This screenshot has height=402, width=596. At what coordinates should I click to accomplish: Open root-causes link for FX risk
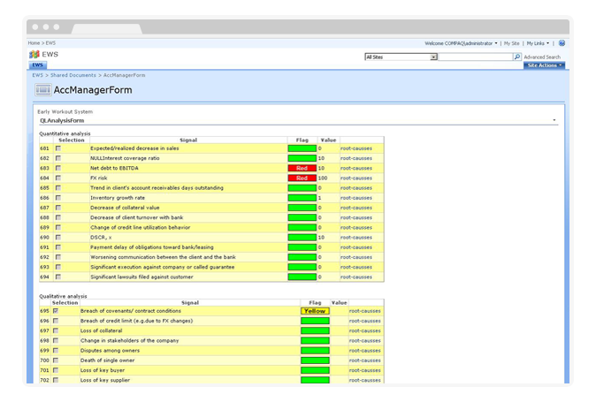click(x=356, y=178)
